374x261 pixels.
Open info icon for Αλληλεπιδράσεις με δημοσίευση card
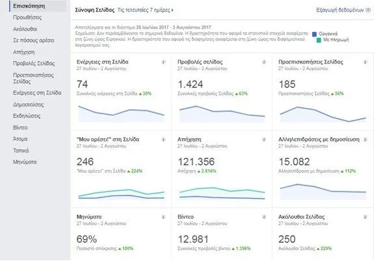pyautogui.click(x=365, y=140)
